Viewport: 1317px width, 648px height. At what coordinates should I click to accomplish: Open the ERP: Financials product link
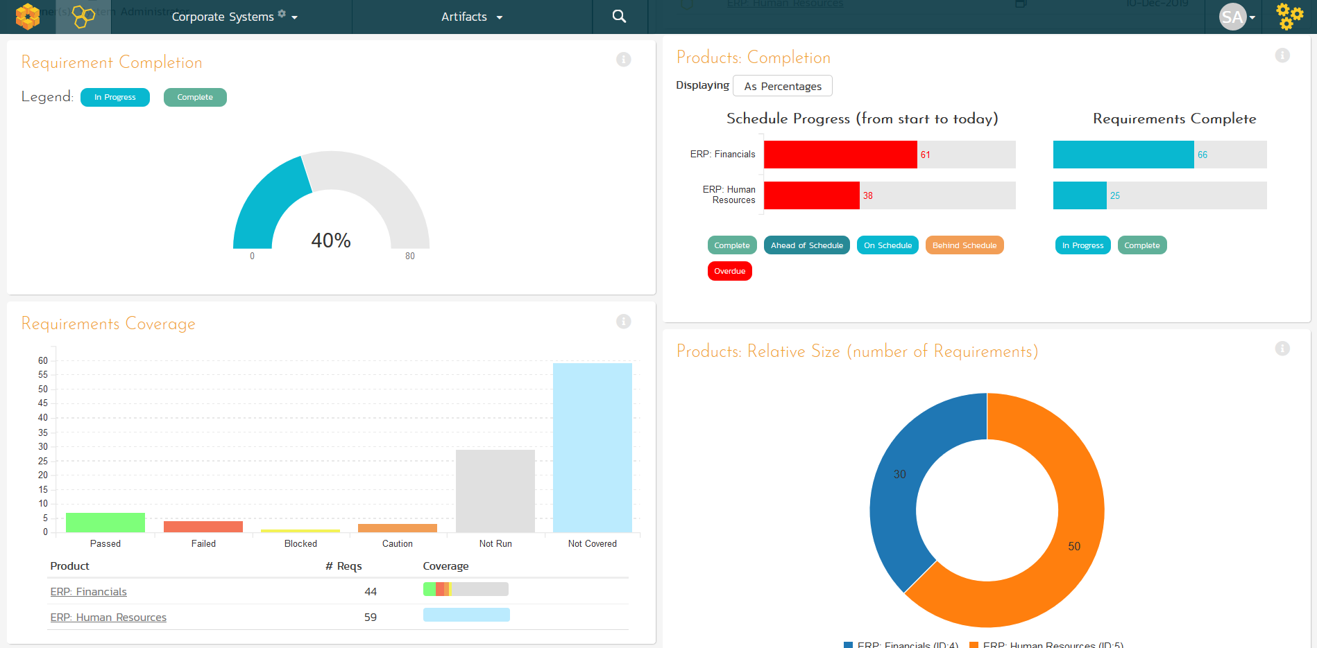88,592
